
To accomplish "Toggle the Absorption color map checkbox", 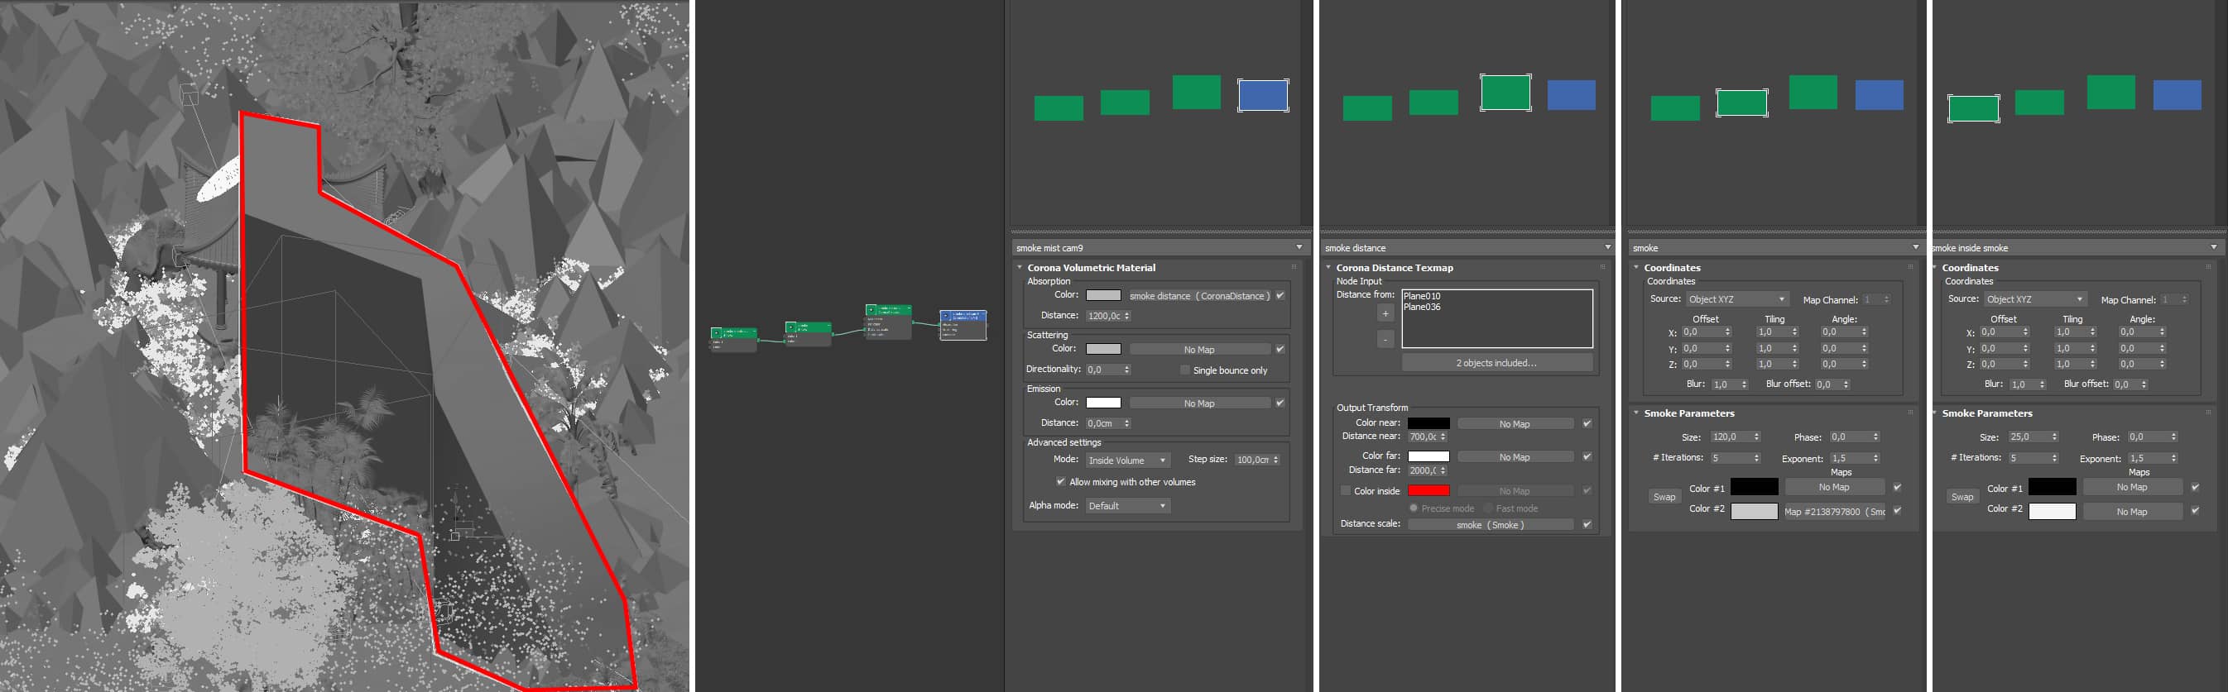I will point(1280,295).
